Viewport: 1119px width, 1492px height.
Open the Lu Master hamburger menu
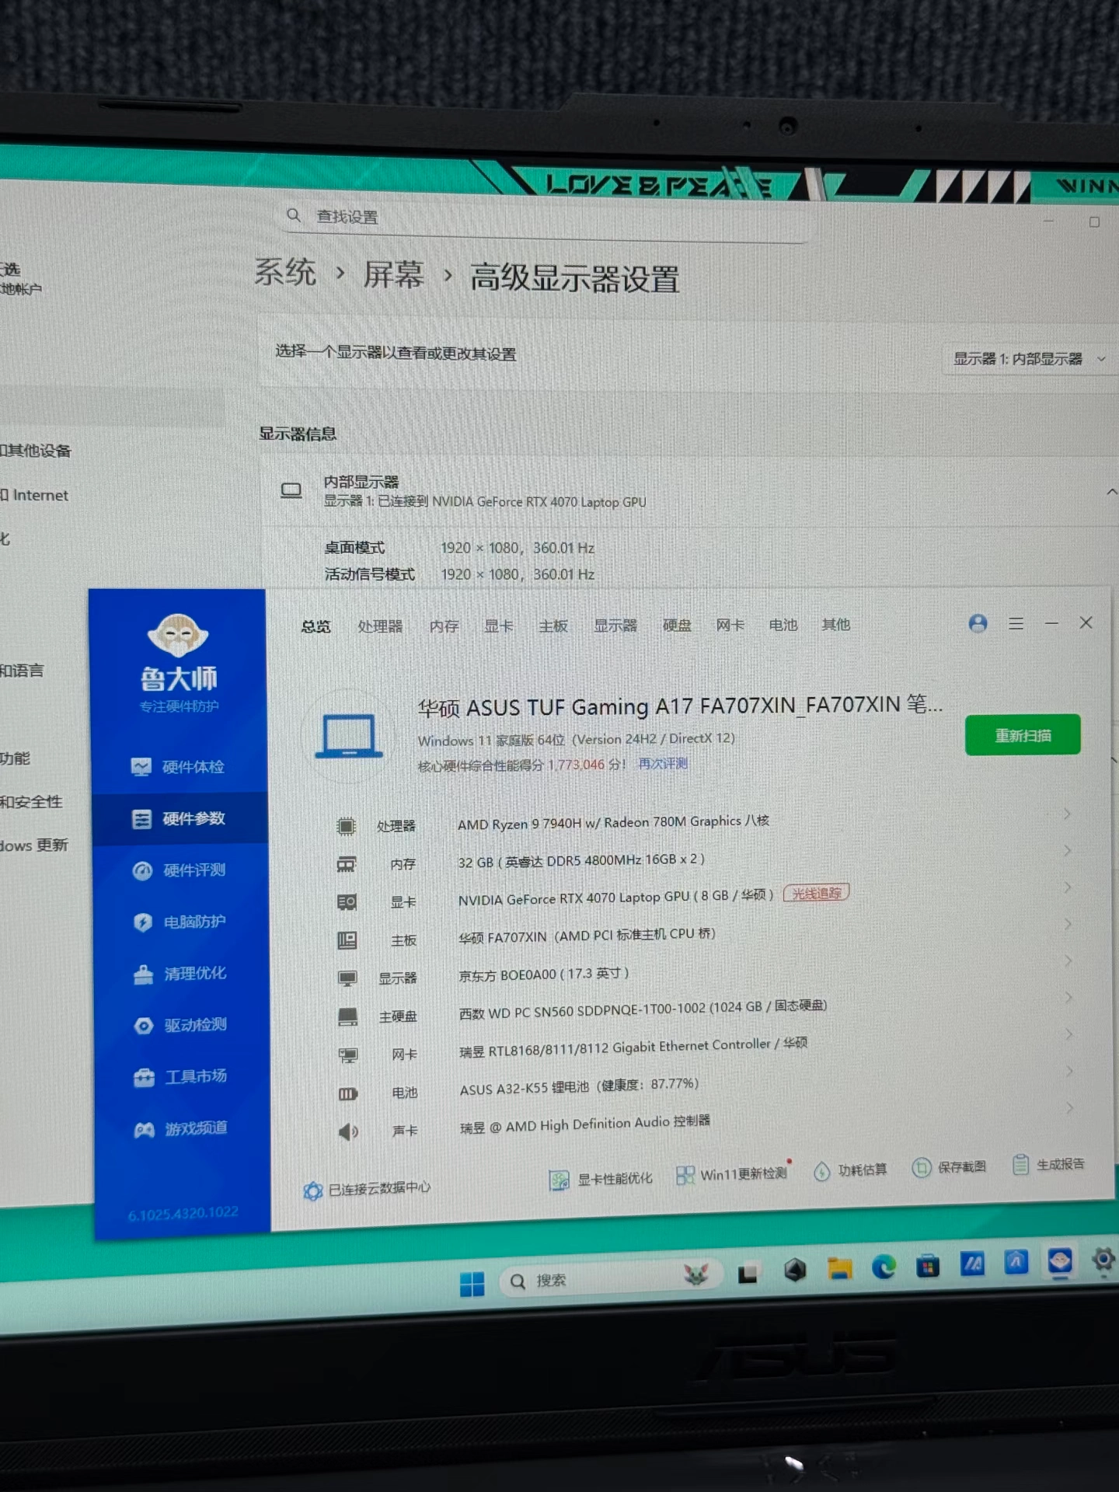[x=1016, y=623]
